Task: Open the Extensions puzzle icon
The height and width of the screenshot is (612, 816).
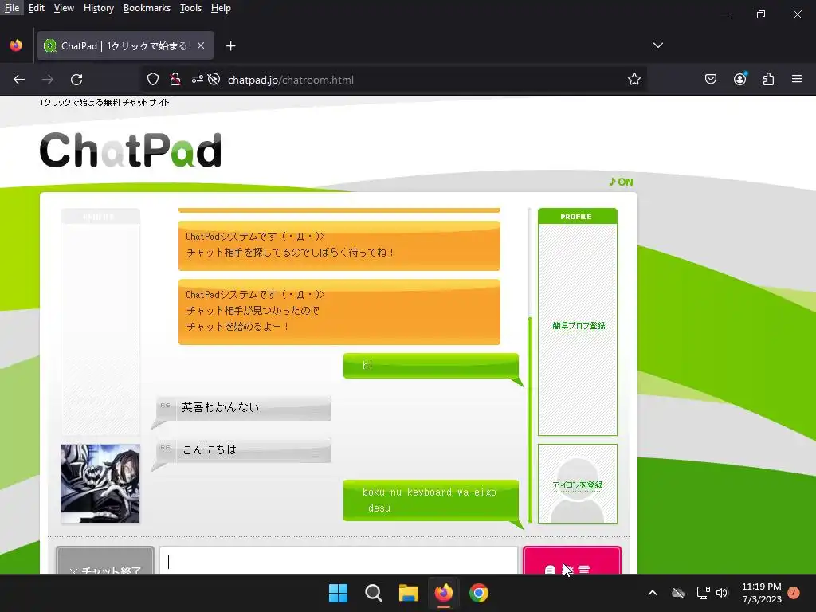Action: (x=768, y=79)
